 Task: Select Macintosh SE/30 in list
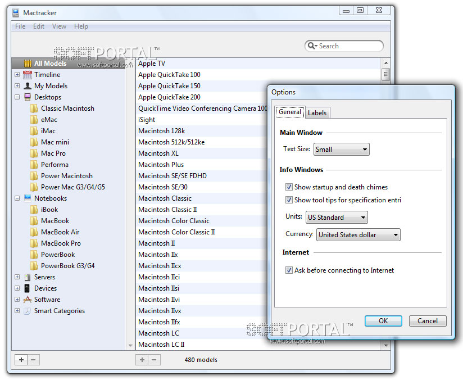click(x=202, y=187)
